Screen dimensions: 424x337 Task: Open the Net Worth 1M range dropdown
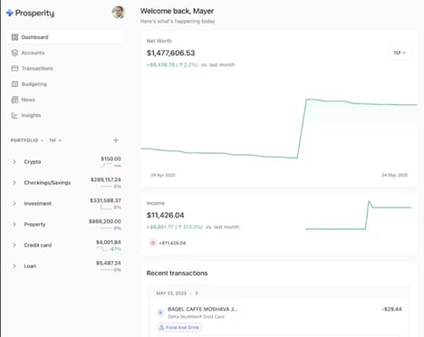pyautogui.click(x=400, y=53)
